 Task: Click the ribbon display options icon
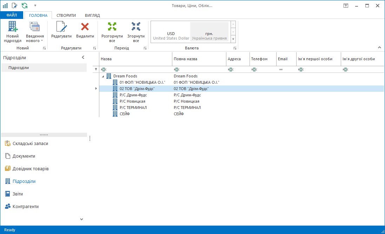click(x=346, y=6)
